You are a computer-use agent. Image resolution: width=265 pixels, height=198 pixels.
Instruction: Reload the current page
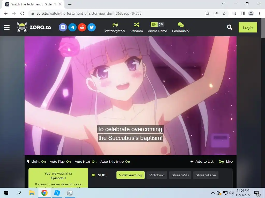22,13
